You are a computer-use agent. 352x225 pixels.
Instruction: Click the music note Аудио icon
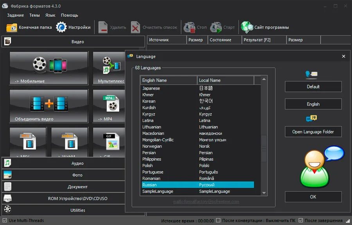tap(7, 163)
